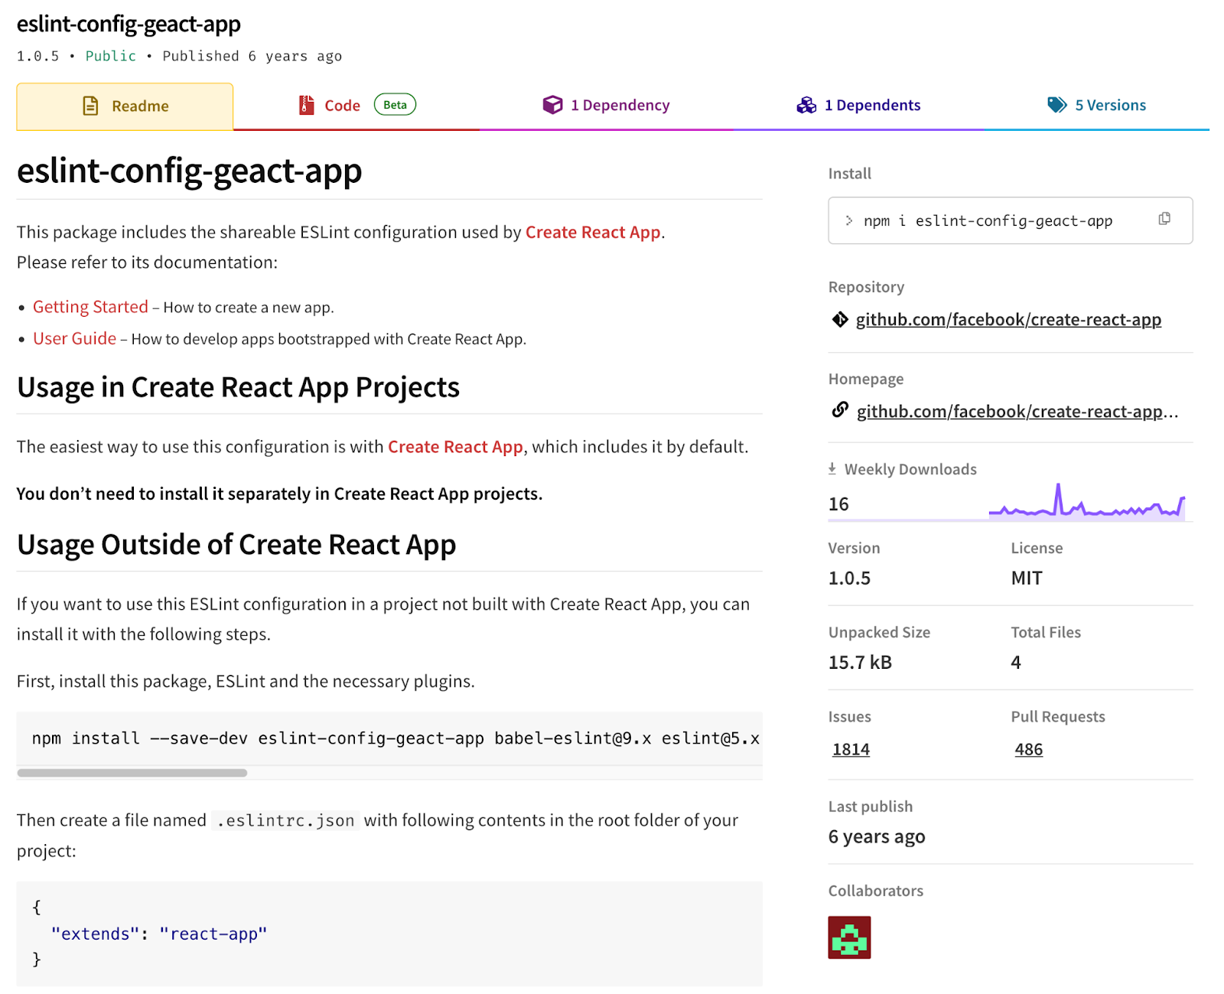The height and width of the screenshot is (994, 1224).
Task: Click the large eslint-config-geact-app readme heading
Action: (x=189, y=171)
